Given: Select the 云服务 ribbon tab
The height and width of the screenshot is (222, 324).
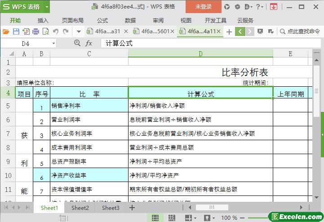Looking at the screenshot, I should coord(245,21).
